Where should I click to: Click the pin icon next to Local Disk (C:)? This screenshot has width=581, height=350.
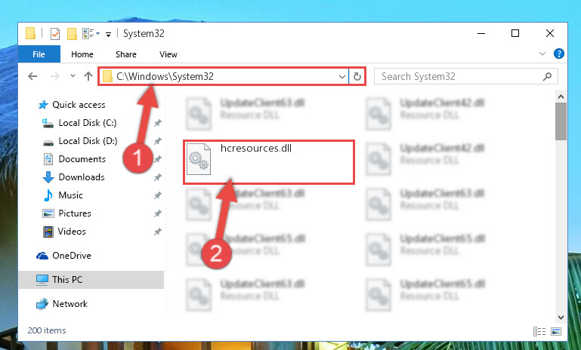[158, 123]
